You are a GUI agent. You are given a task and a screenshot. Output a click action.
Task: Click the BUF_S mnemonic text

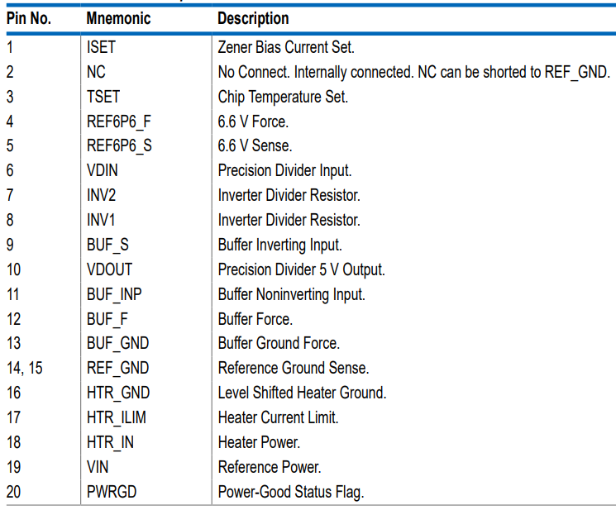[107, 245]
